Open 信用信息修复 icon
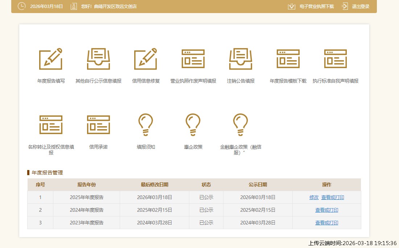The height and width of the screenshot is (248, 399). point(146,59)
